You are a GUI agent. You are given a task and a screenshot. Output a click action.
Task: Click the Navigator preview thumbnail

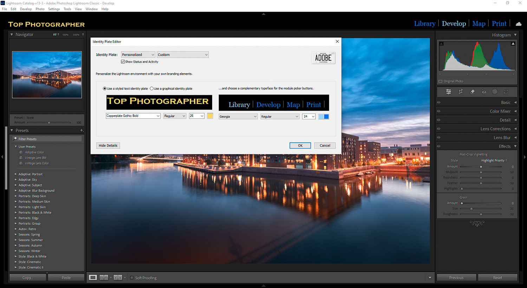tap(47, 75)
